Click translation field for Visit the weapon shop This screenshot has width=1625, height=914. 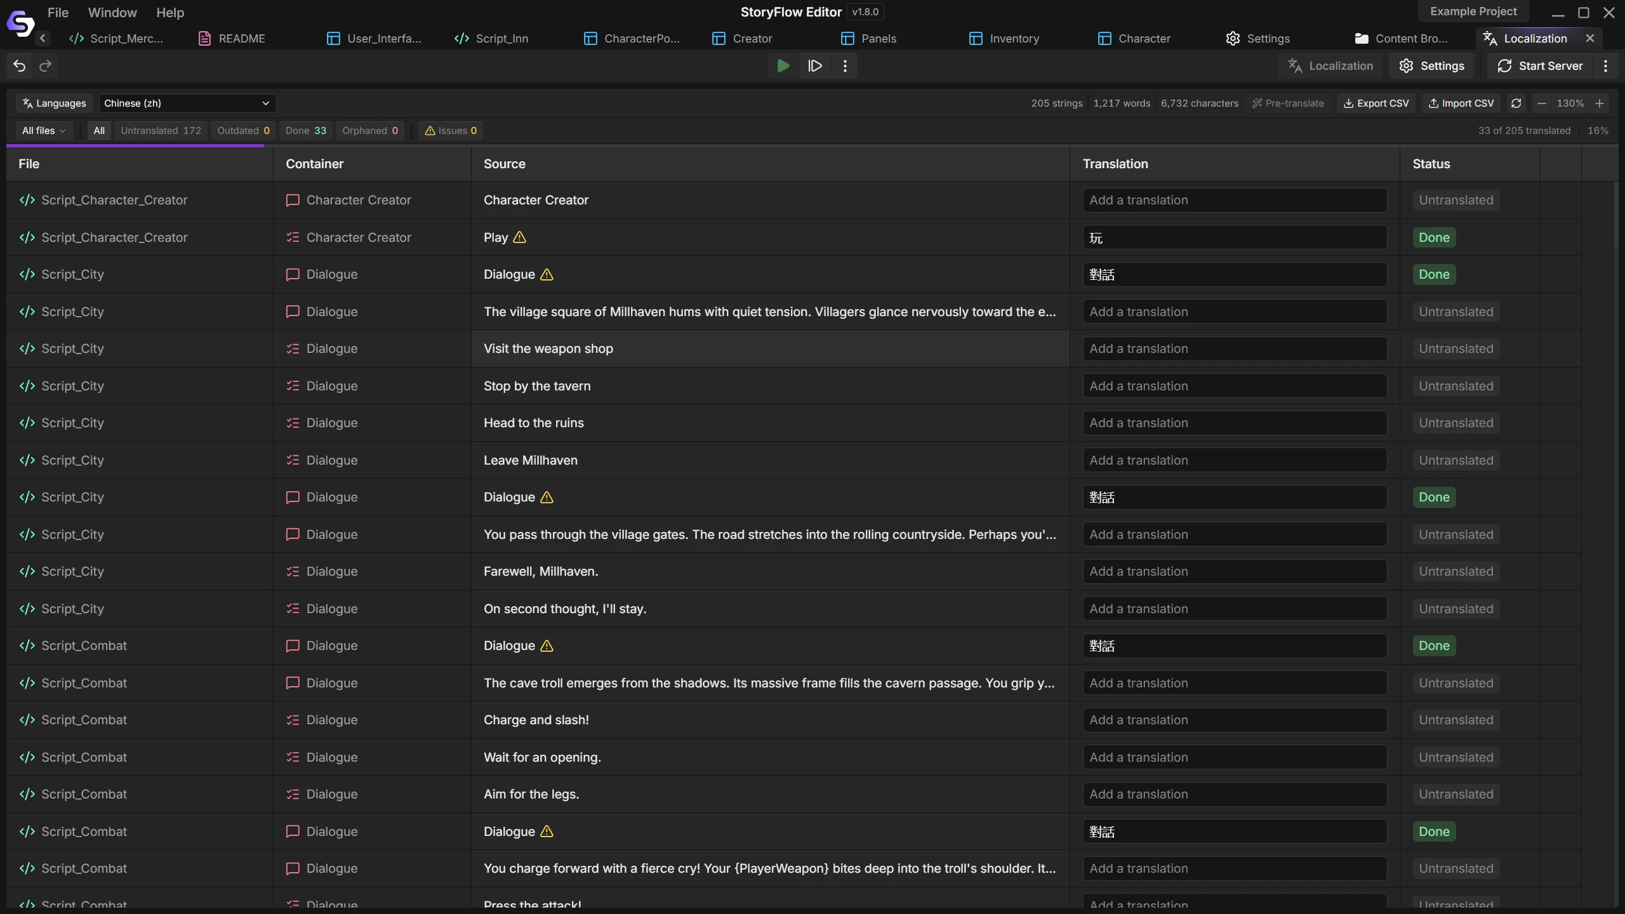[x=1235, y=349]
